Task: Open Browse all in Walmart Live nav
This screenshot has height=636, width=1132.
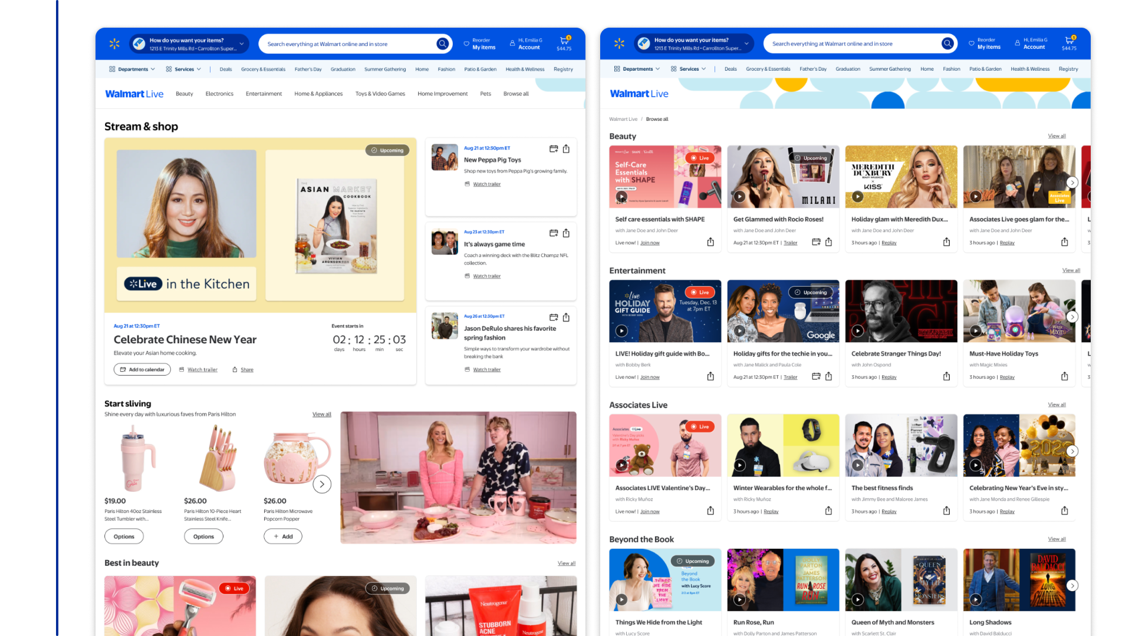Action: tap(516, 94)
